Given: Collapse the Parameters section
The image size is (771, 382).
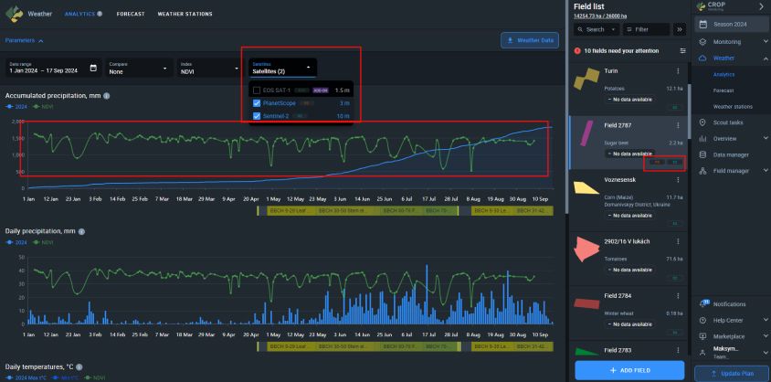Looking at the screenshot, I should click(24, 41).
